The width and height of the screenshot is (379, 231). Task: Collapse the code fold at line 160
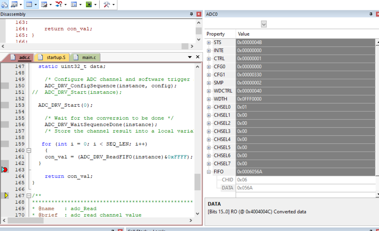point(29,150)
